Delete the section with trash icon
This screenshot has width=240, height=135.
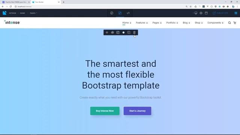134,33
